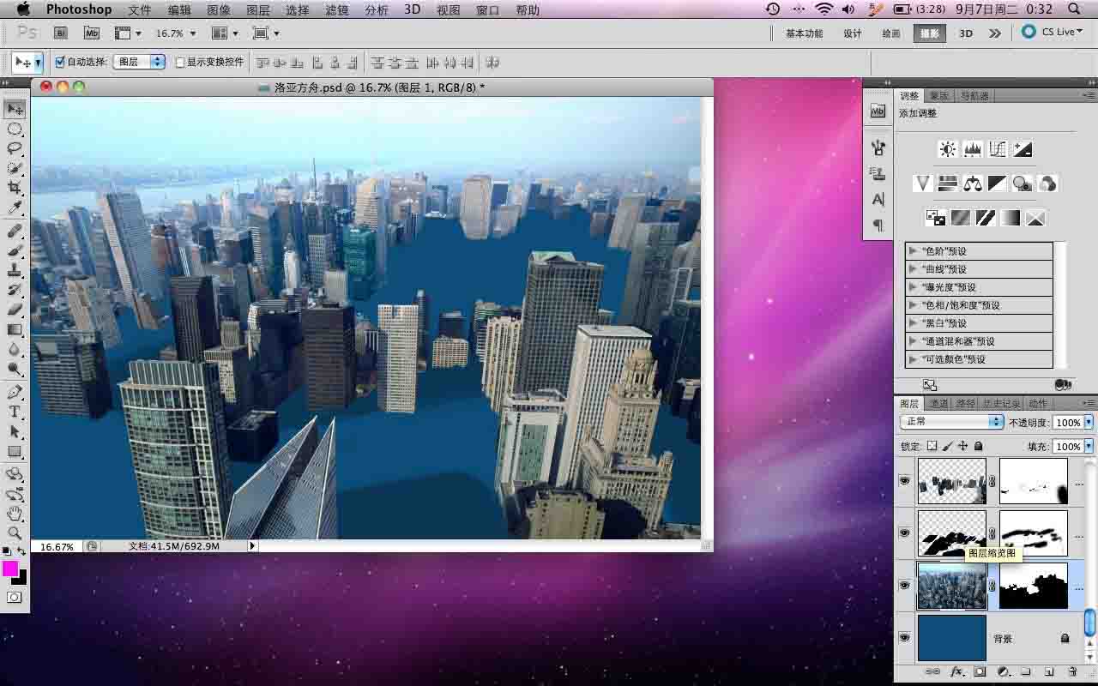Toggle the 自动选择 checkbox

pyautogui.click(x=60, y=62)
